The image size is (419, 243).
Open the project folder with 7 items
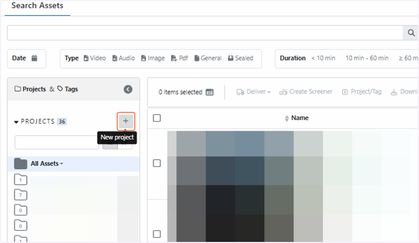pyautogui.click(x=21, y=194)
